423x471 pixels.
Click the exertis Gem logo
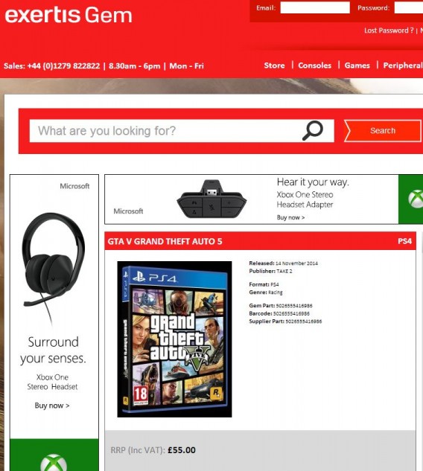(69, 15)
